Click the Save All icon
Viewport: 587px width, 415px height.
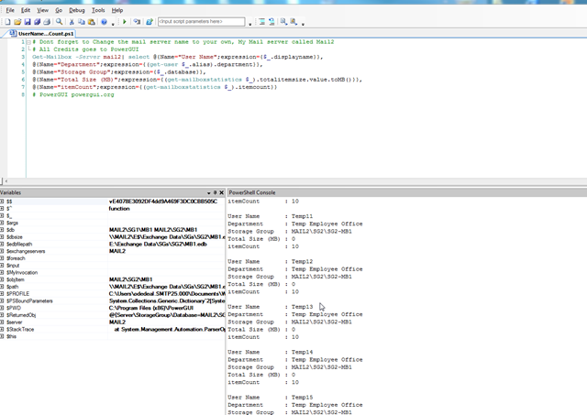[37, 22]
